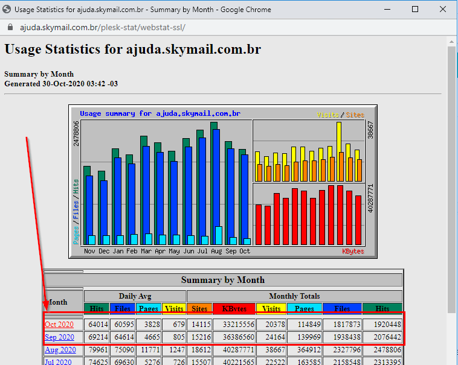Viewport: 458px width, 365px height.
Task: Click the value 20378 in Oct 2020 row
Action: [275, 325]
